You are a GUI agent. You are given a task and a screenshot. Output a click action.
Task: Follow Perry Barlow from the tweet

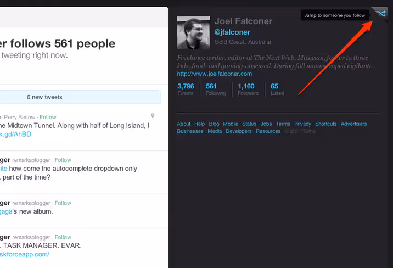[48, 117]
